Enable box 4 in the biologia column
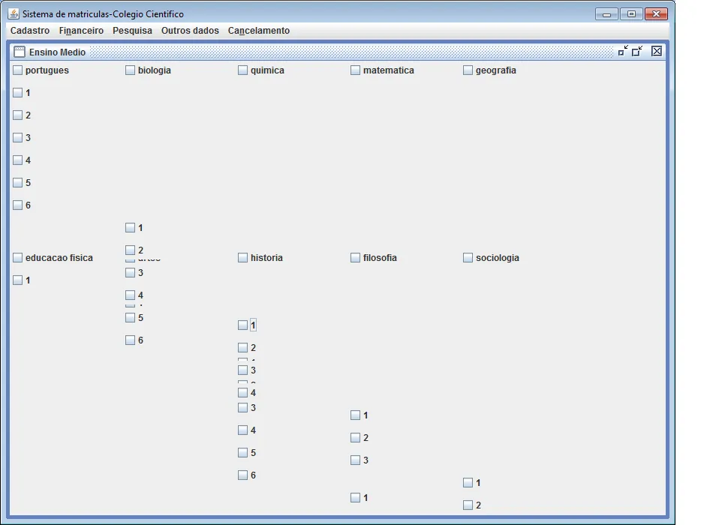 pos(130,295)
